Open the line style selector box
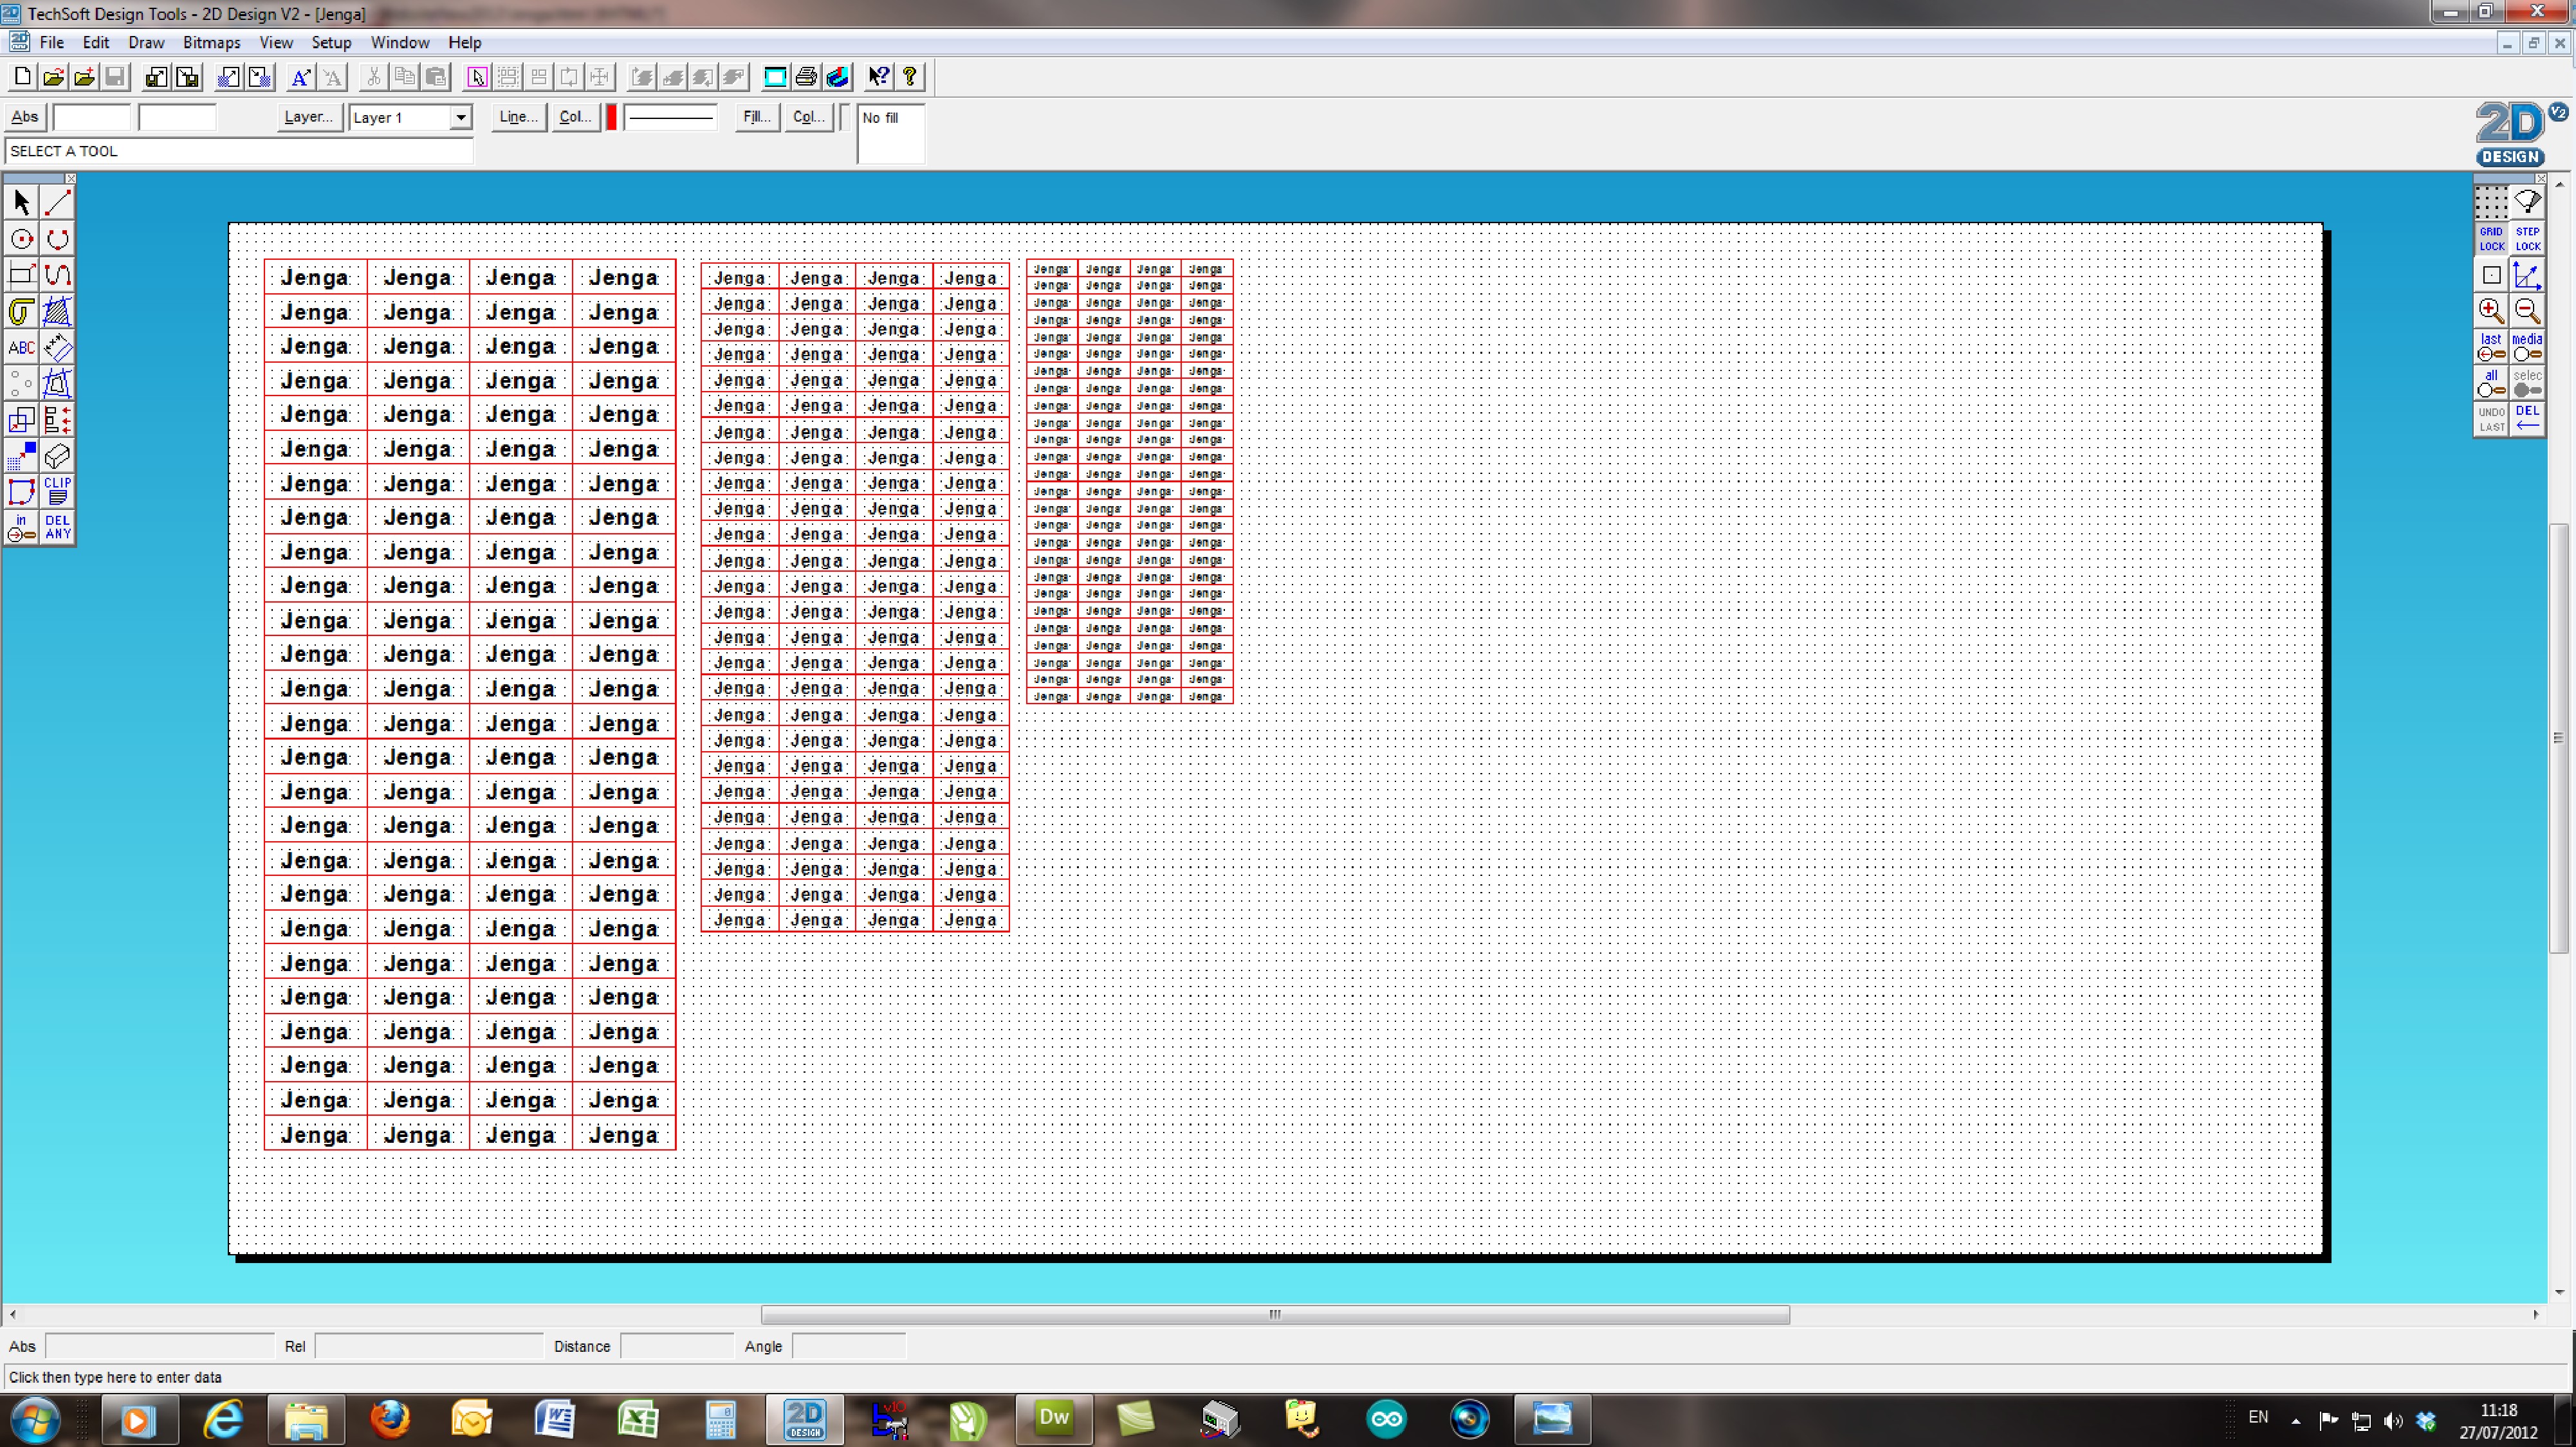 coord(670,118)
